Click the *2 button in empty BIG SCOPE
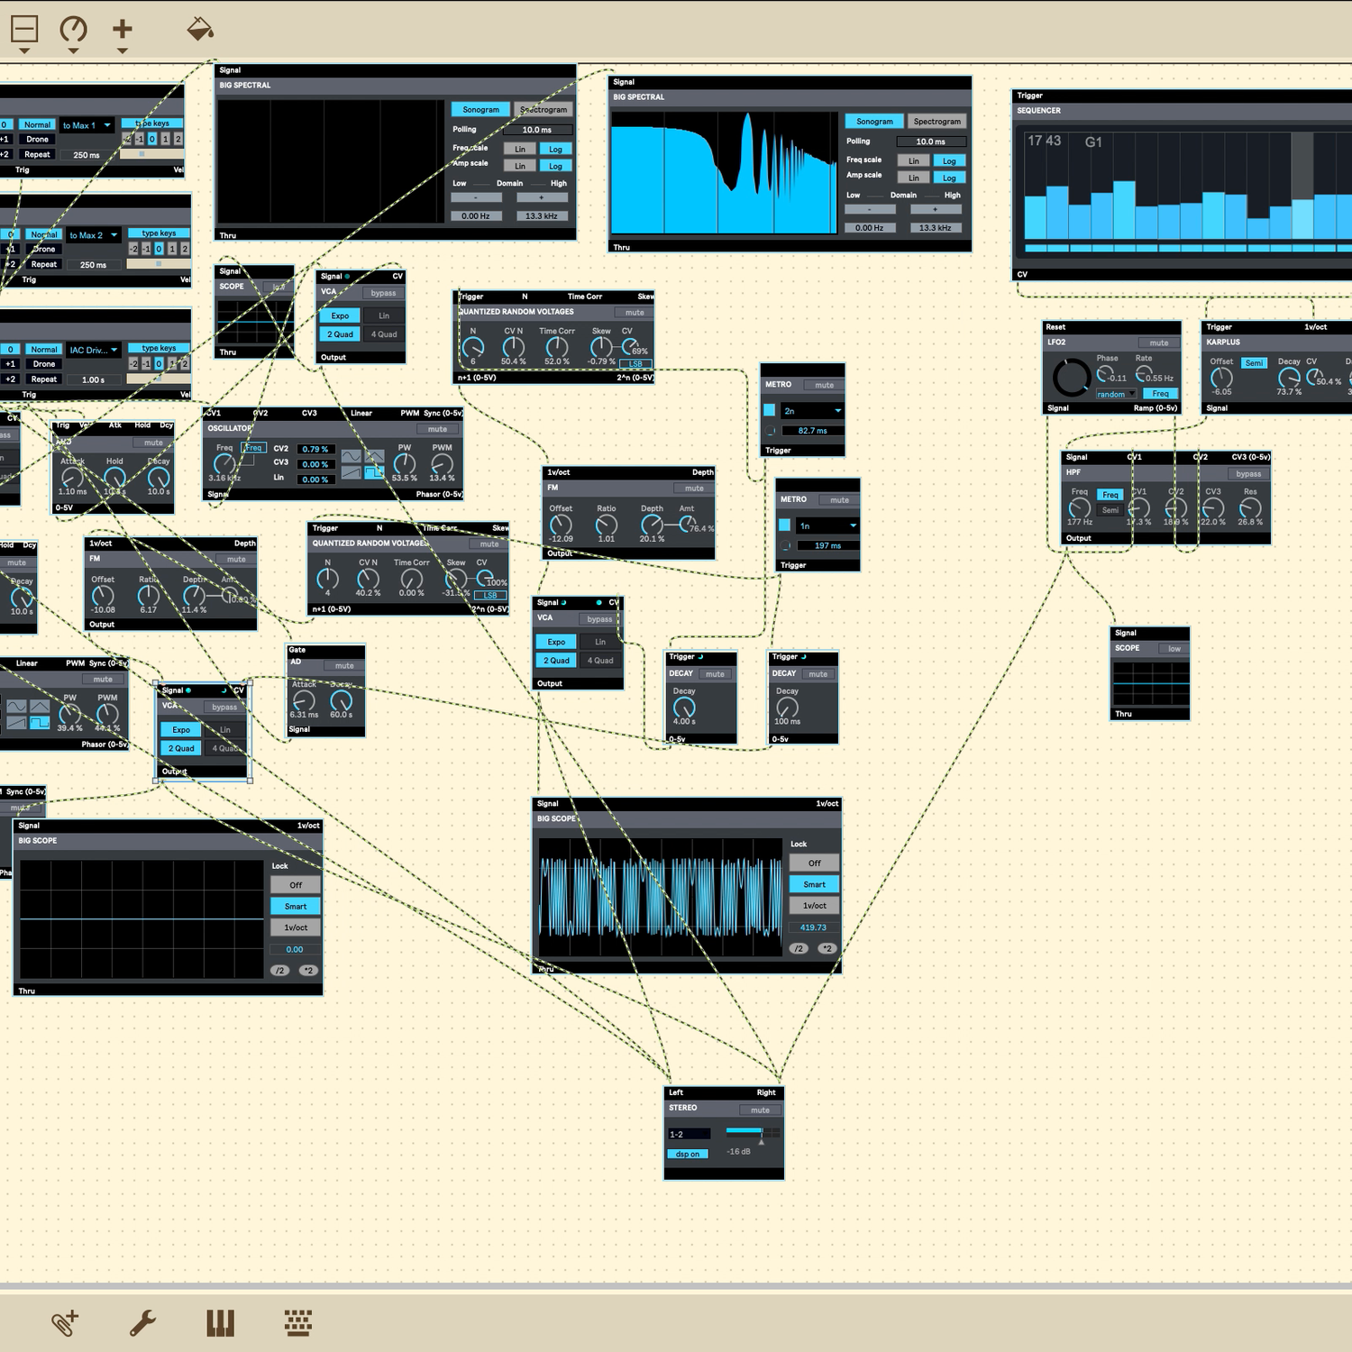This screenshot has height=1352, width=1352. pos(308,971)
